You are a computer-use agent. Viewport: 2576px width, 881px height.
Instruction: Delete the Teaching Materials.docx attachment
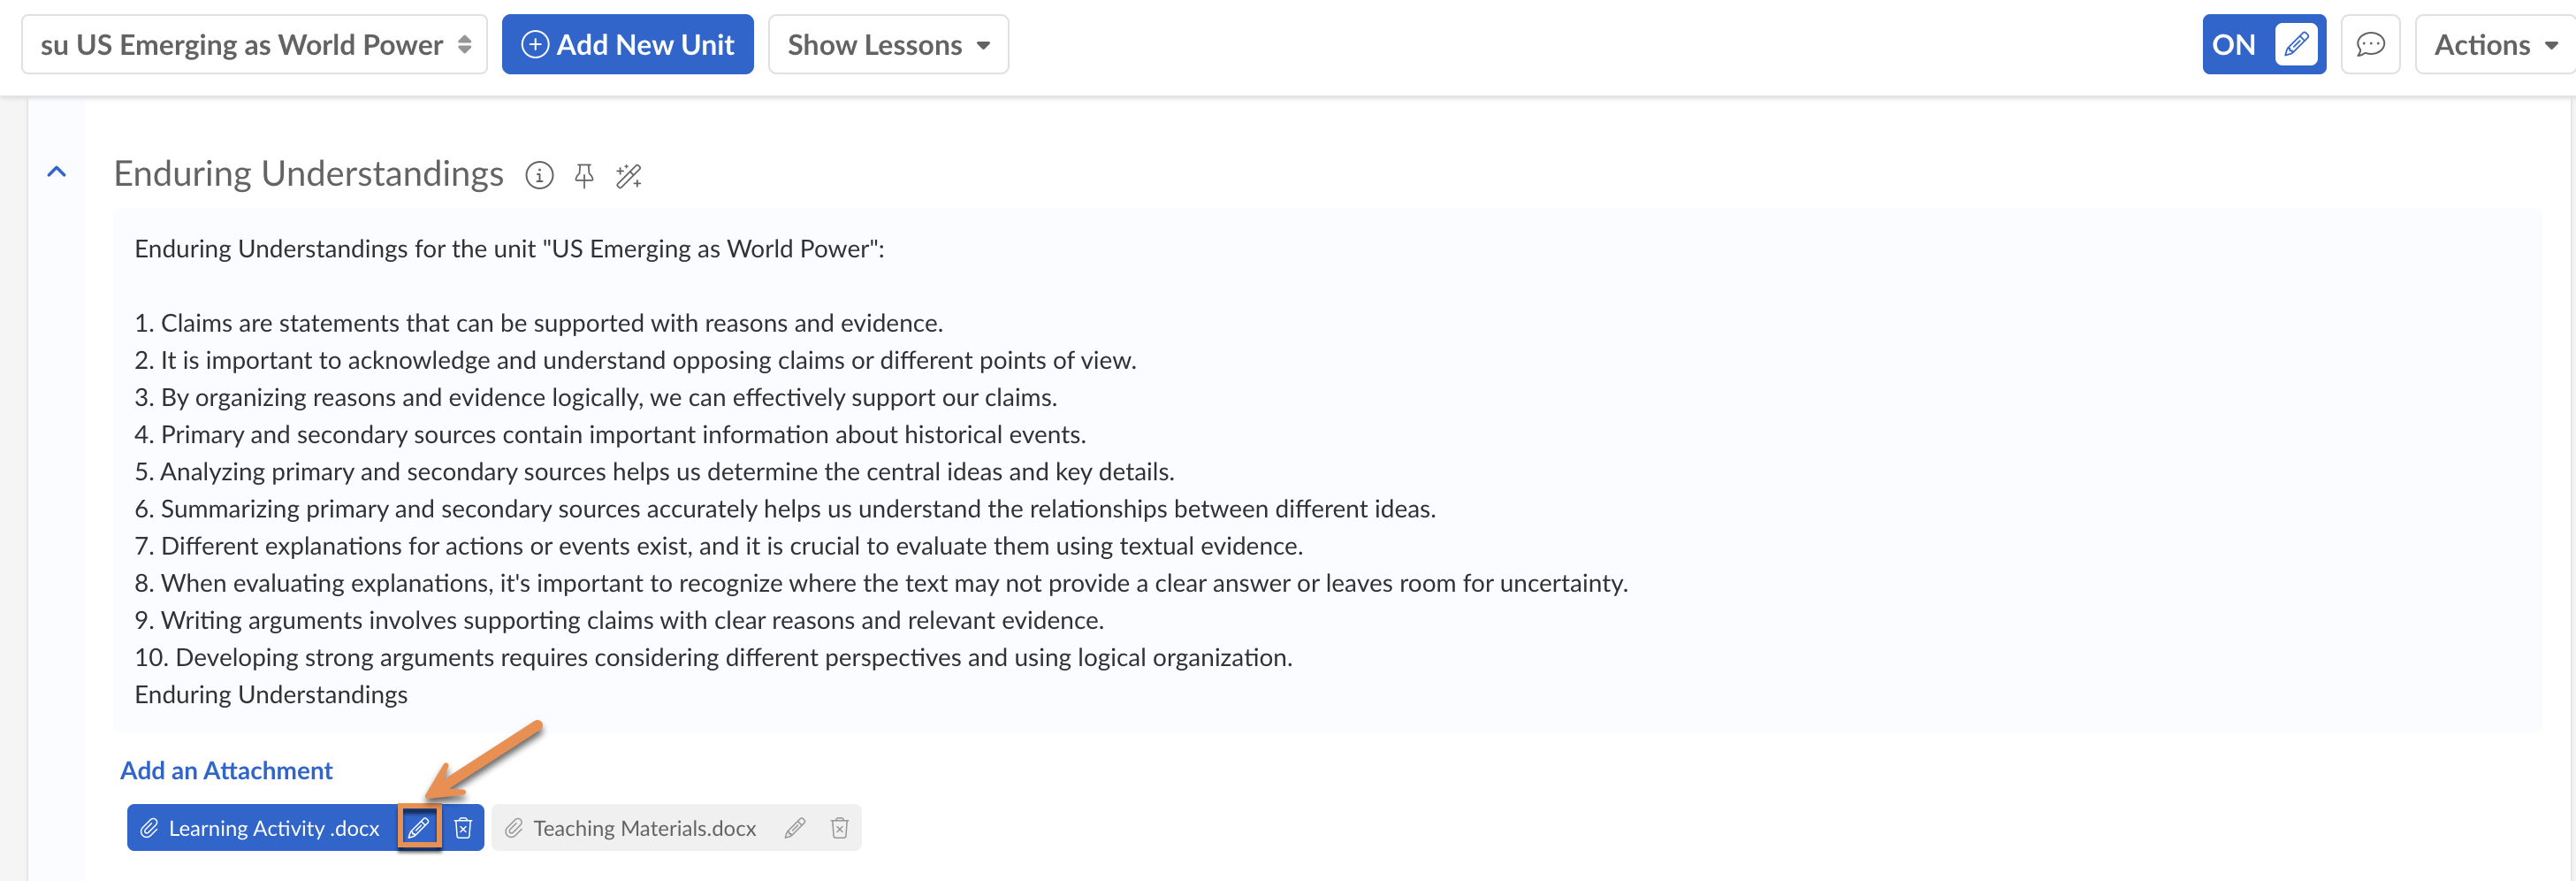[x=839, y=828]
